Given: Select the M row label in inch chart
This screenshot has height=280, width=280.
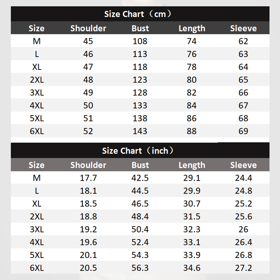Looking at the screenshot, I should tap(37, 178).
